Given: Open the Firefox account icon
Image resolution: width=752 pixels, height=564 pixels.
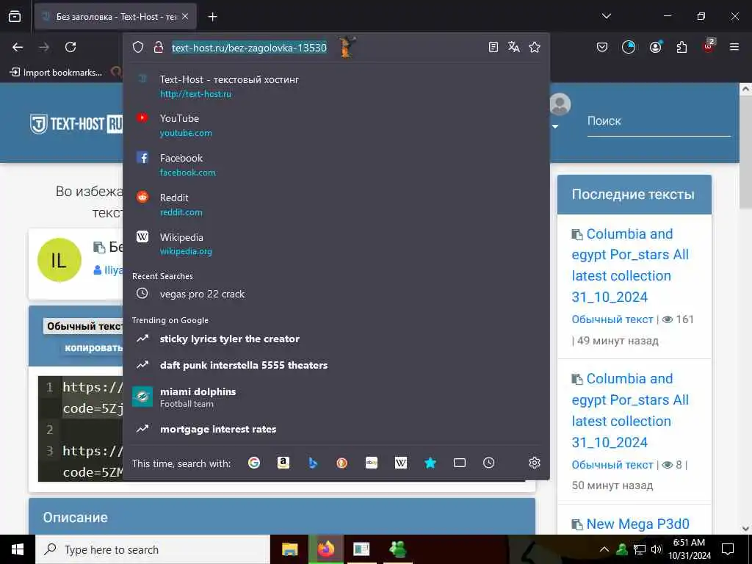Looking at the screenshot, I should [x=655, y=47].
